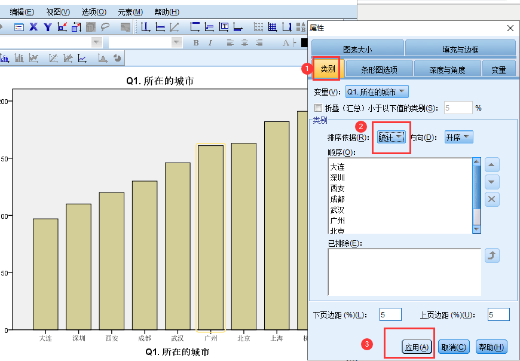Image resolution: width=520 pixels, height=361 pixels.
Task: Add a reference line to the X axis
Action: coord(145,27)
